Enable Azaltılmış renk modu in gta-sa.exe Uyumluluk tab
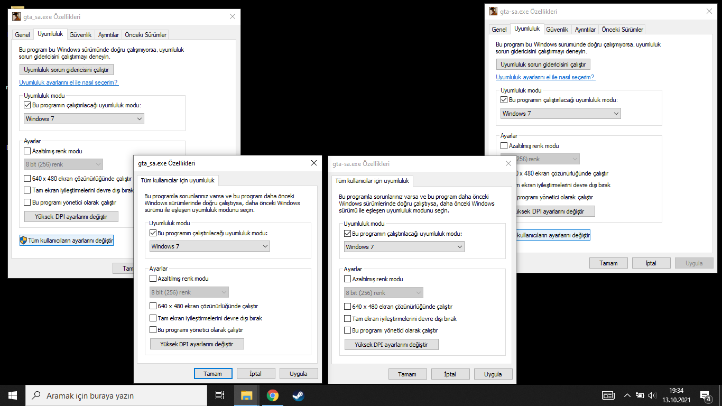 click(x=504, y=146)
